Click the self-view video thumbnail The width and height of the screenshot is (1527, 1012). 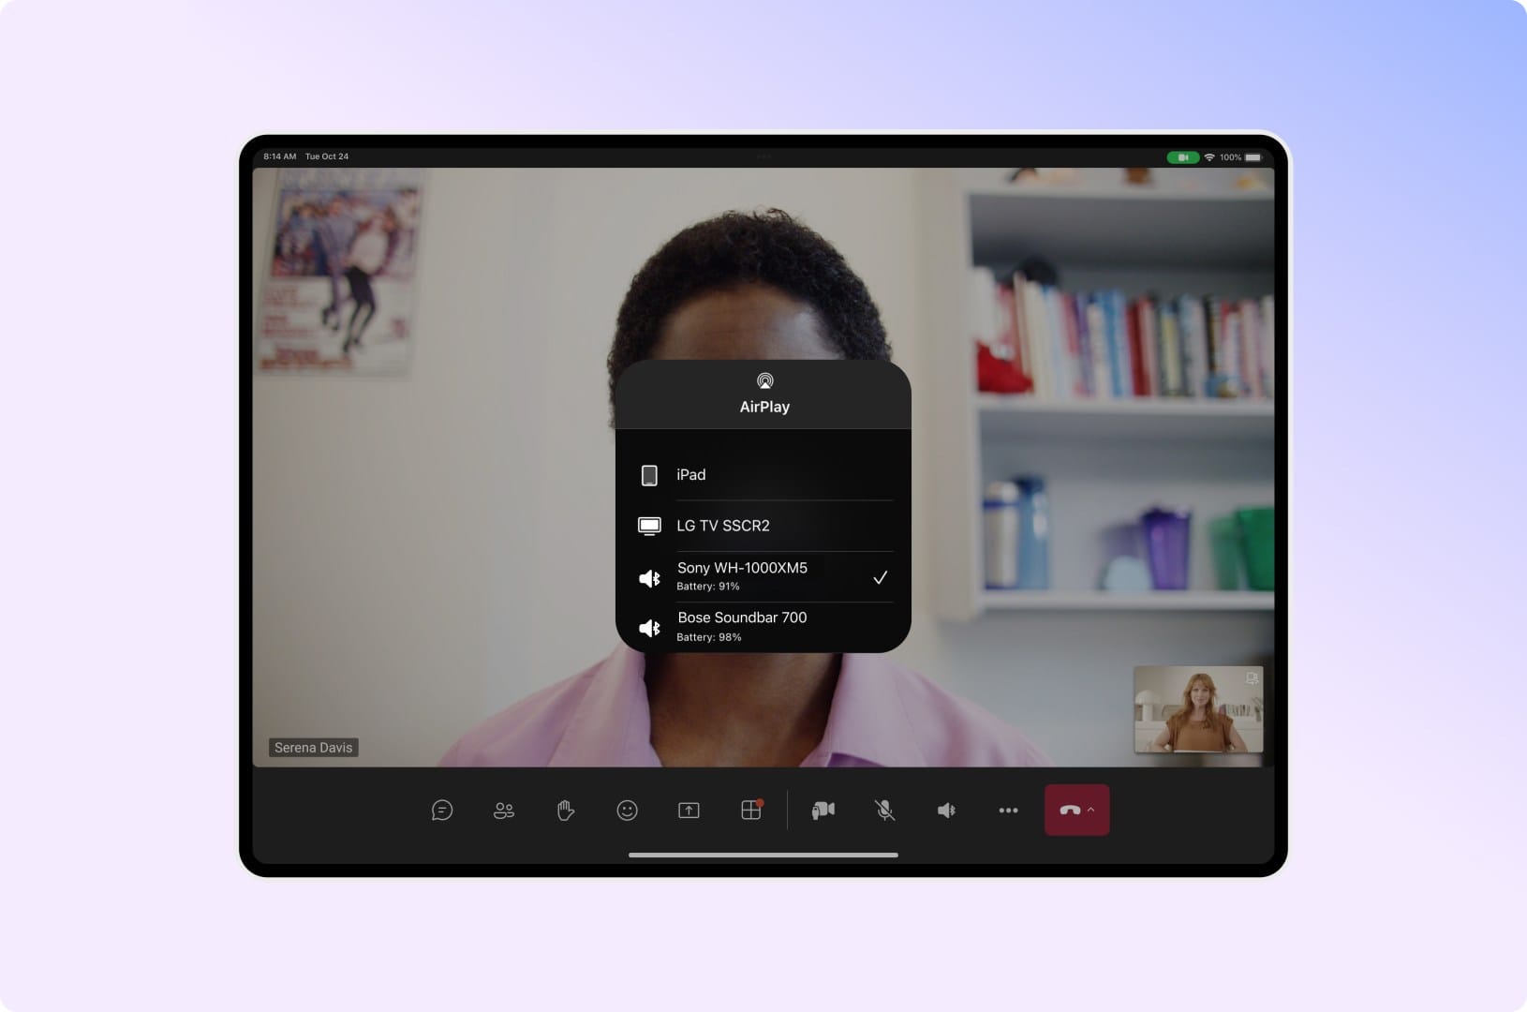click(1199, 708)
